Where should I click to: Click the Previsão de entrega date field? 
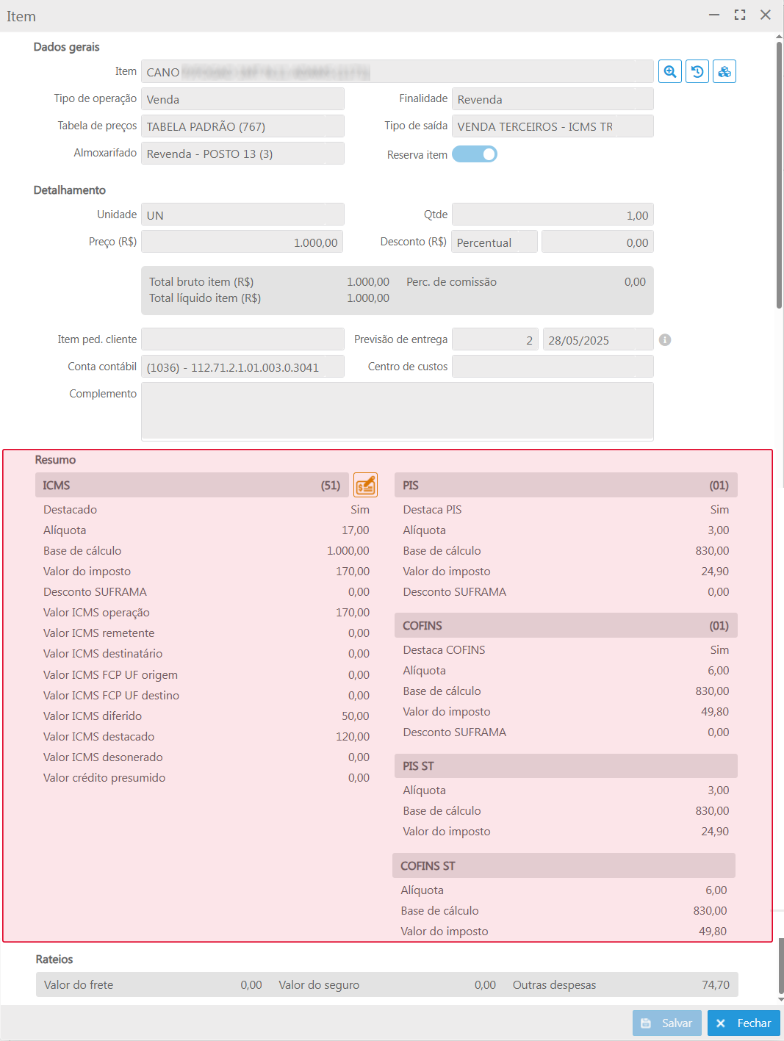[x=597, y=340]
